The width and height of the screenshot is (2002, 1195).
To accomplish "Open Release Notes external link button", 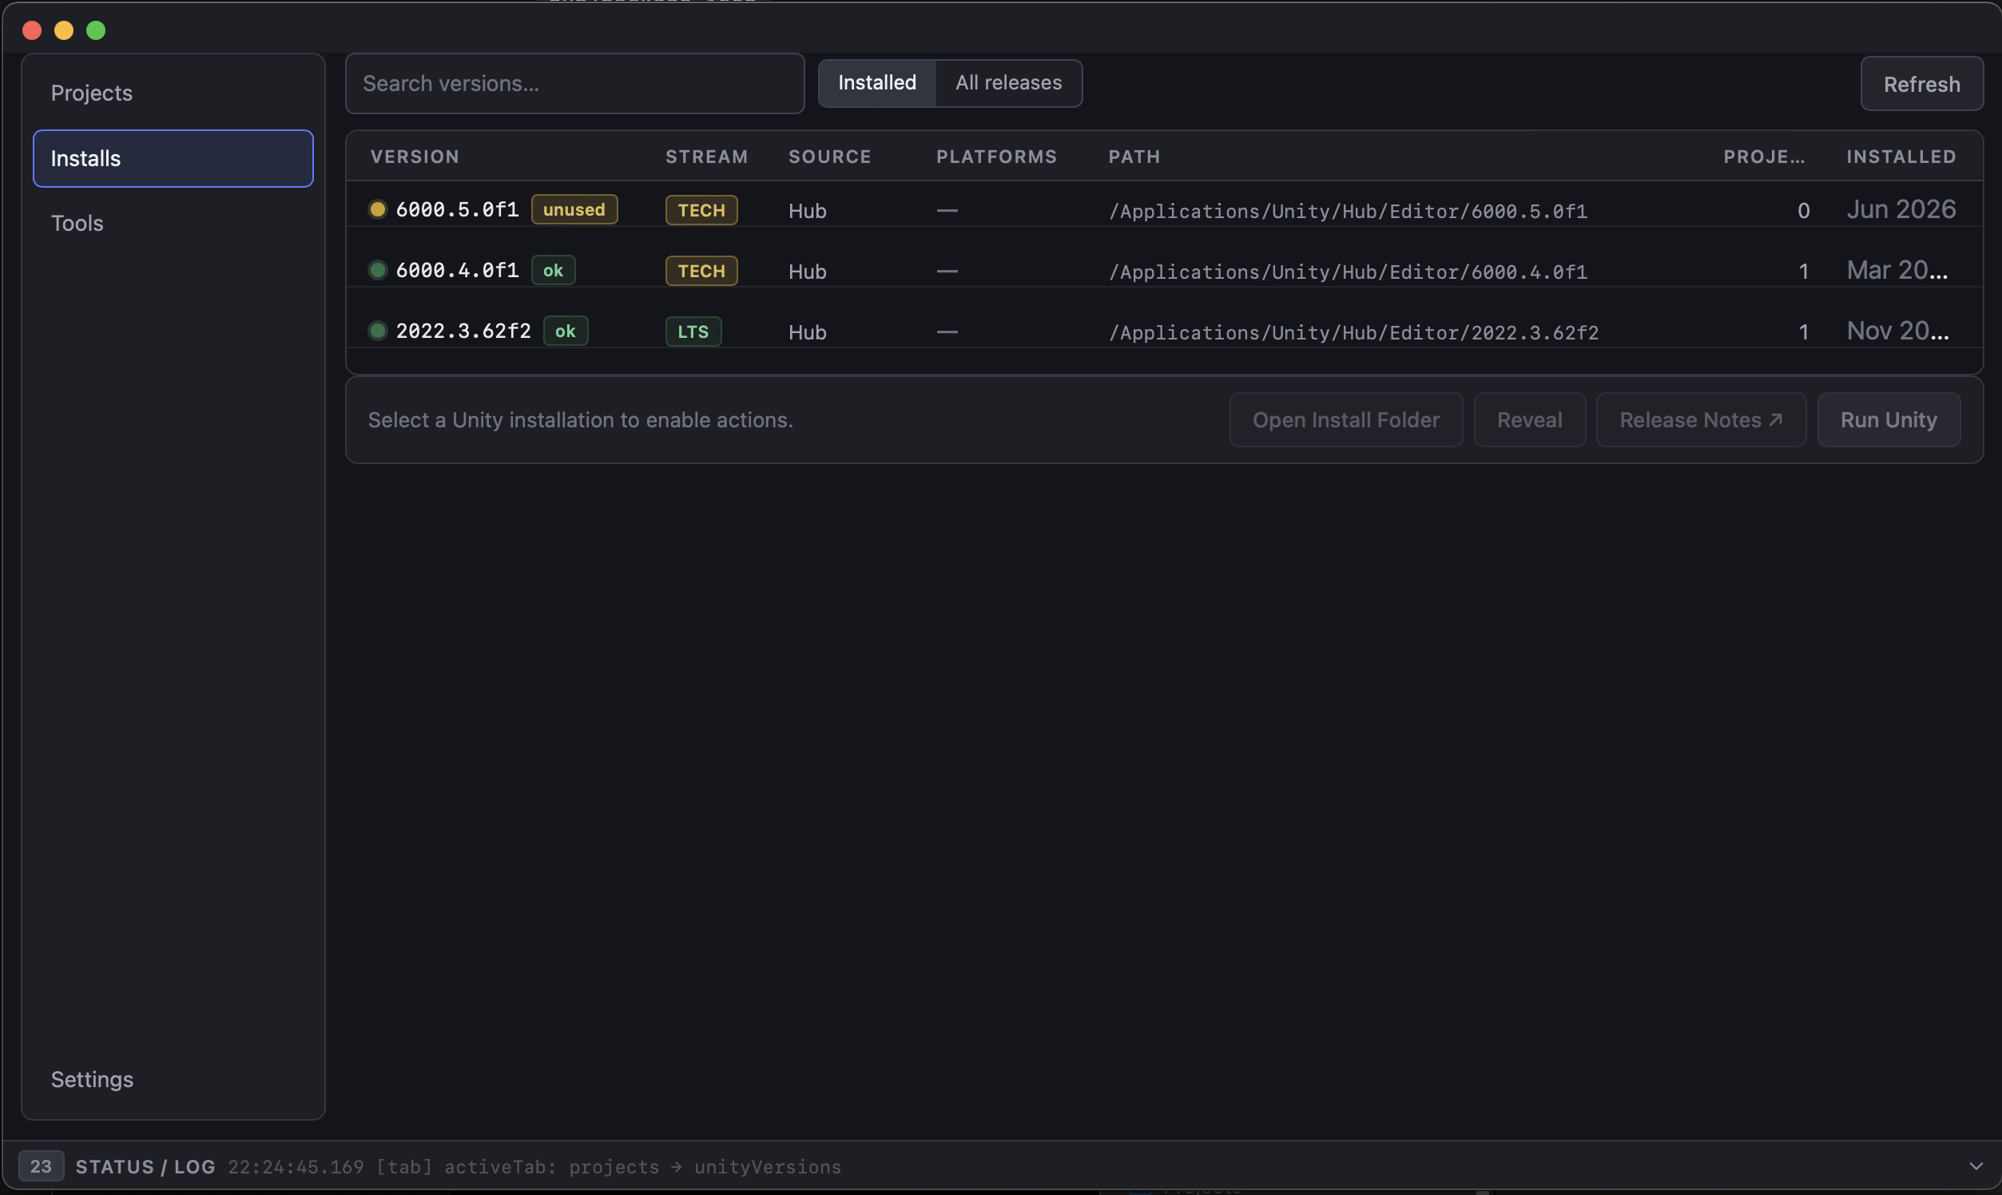I will pos(1701,419).
